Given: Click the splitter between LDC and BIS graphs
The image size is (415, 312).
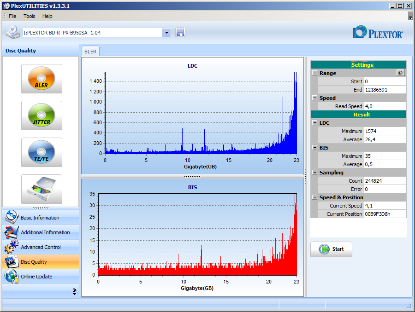Looking at the screenshot, I should coord(192,176).
